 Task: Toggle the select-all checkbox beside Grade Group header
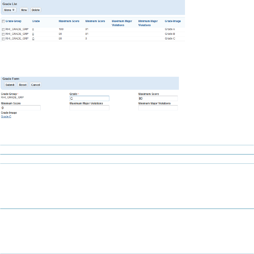pos(3,21)
